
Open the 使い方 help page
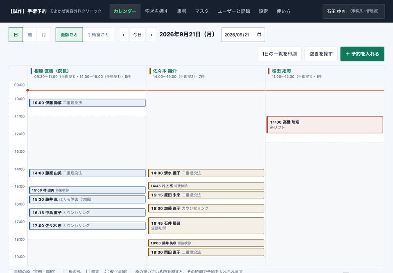(283, 11)
